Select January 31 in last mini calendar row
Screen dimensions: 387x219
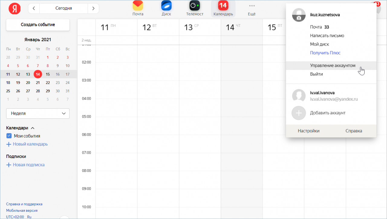point(67,91)
